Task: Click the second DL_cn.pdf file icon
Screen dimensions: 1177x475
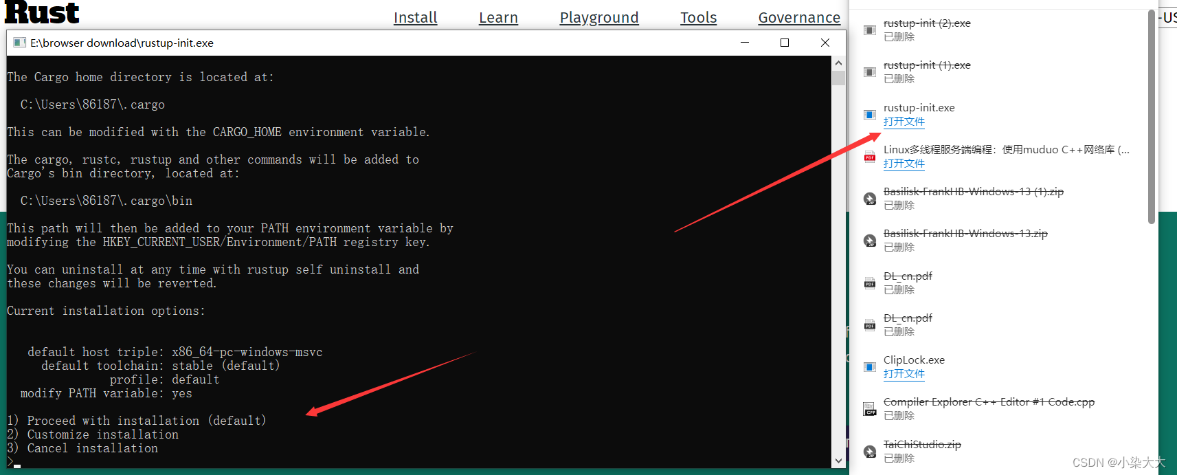Action: (x=870, y=325)
